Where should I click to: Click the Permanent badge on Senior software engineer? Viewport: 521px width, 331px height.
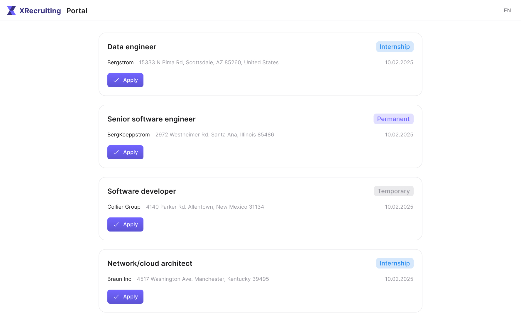point(393,119)
